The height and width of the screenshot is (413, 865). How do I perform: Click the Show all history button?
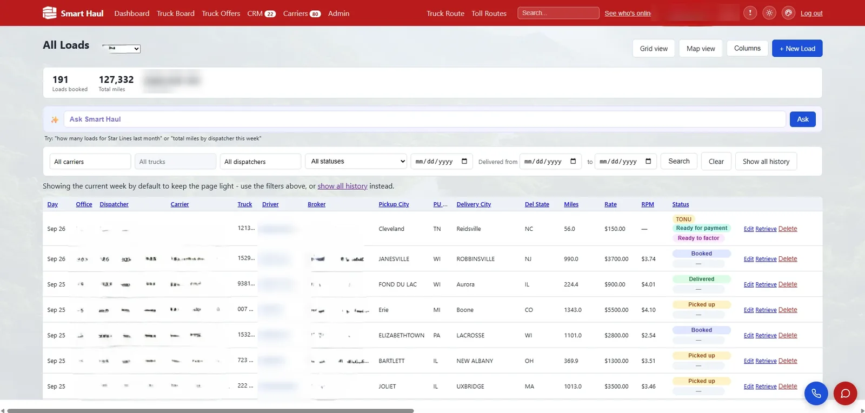tap(766, 161)
